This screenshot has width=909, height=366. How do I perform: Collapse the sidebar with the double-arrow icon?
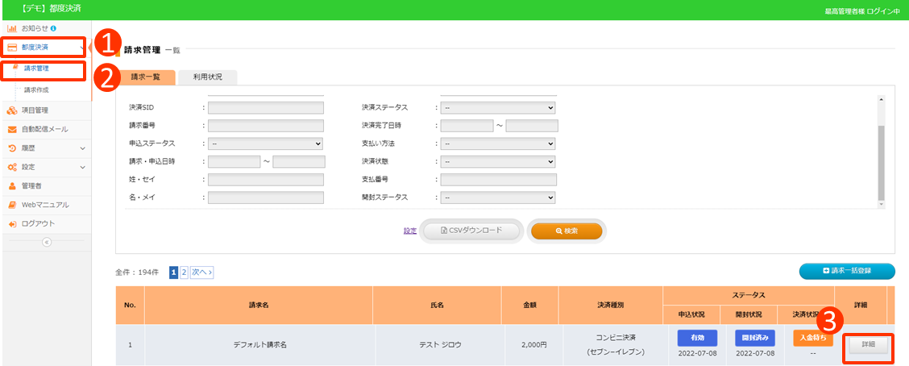[46, 242]
